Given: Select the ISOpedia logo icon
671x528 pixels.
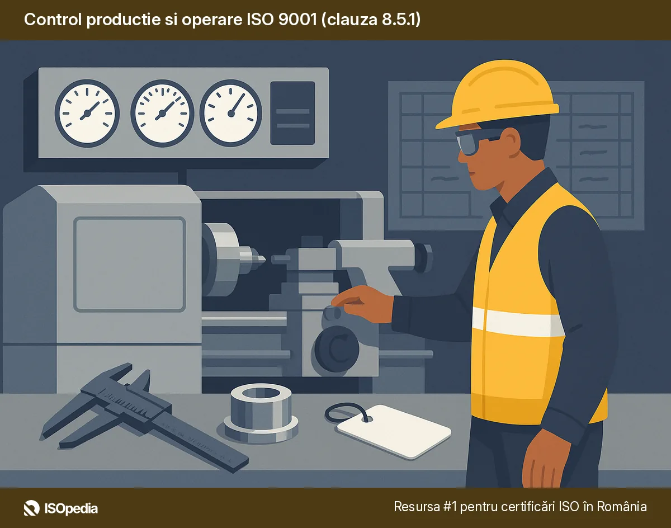Looking at the screenshot, I should [31, 509].
